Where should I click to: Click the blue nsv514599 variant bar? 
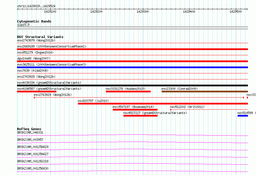(x=243, y=116)
